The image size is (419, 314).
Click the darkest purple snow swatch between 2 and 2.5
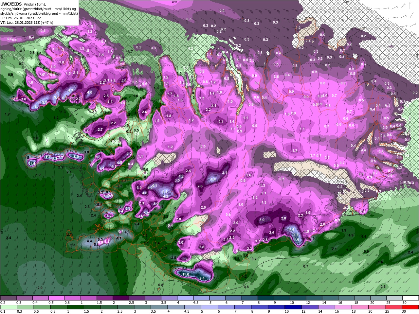pyautogui.click(x=121, y=298)
